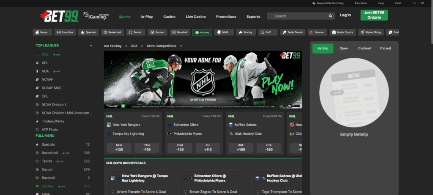Click the BET99 logo
The width and height of the screenshot is (433, 195).
point(59,16)
